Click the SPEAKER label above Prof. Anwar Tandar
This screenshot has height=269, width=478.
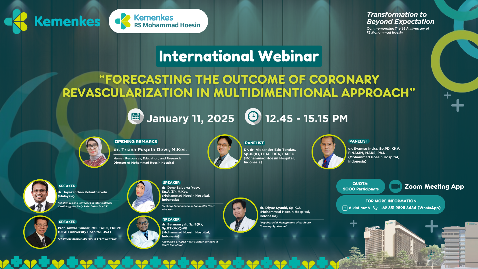point(67,222)
